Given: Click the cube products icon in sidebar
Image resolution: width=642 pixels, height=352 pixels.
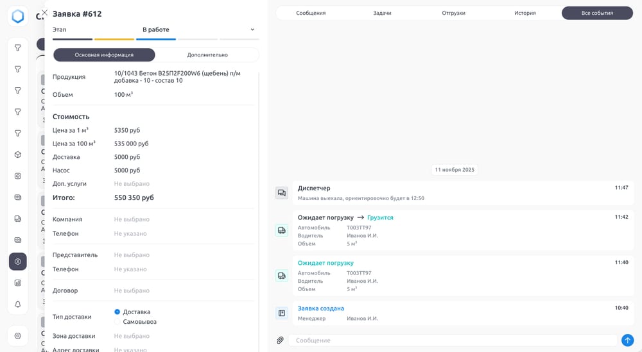Looking at the screenshot, I should click(x=18, y=155).
